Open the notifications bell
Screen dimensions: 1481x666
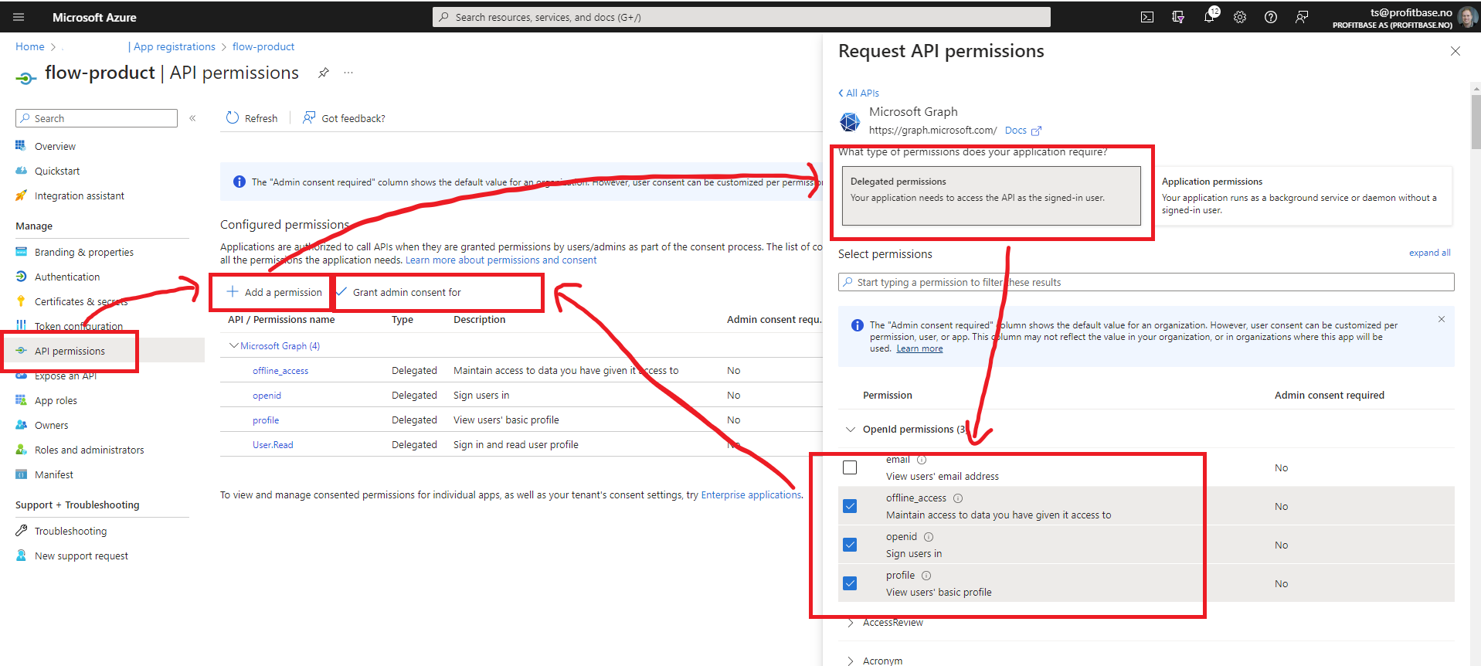click(x=1209, y=17)
